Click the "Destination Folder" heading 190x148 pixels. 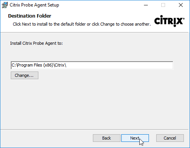(30, 16)
